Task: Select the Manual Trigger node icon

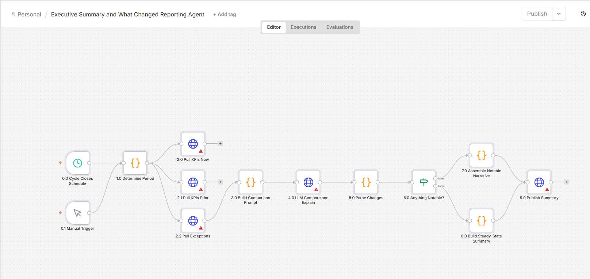Action: tap(77, 213)
